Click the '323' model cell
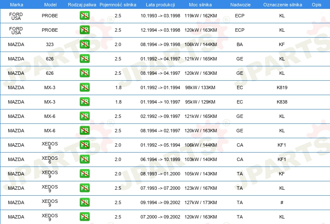 pos(50,44)
